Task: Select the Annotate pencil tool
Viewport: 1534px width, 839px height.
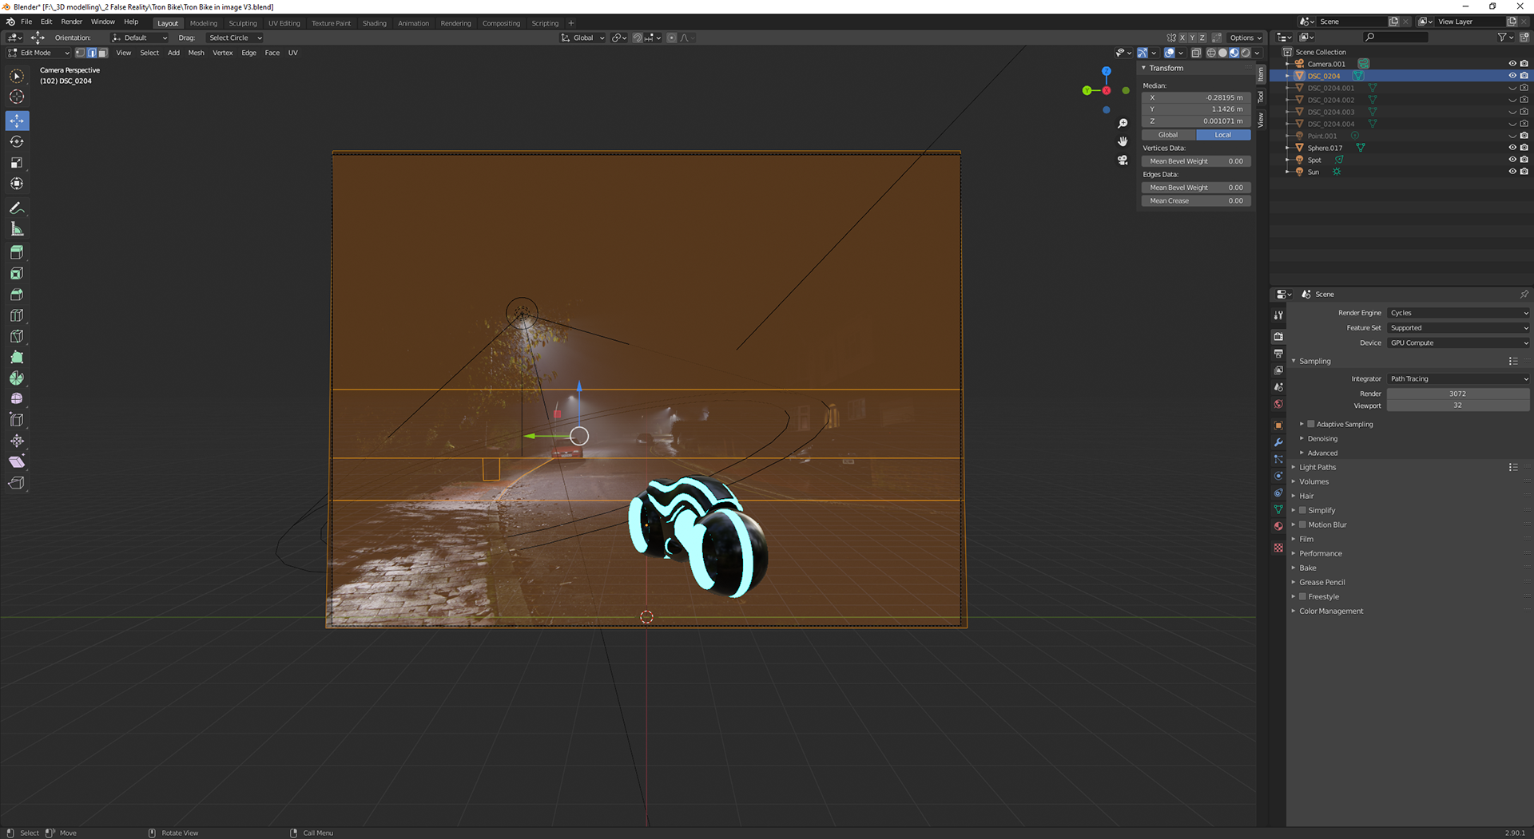Action: click(17, 208)
